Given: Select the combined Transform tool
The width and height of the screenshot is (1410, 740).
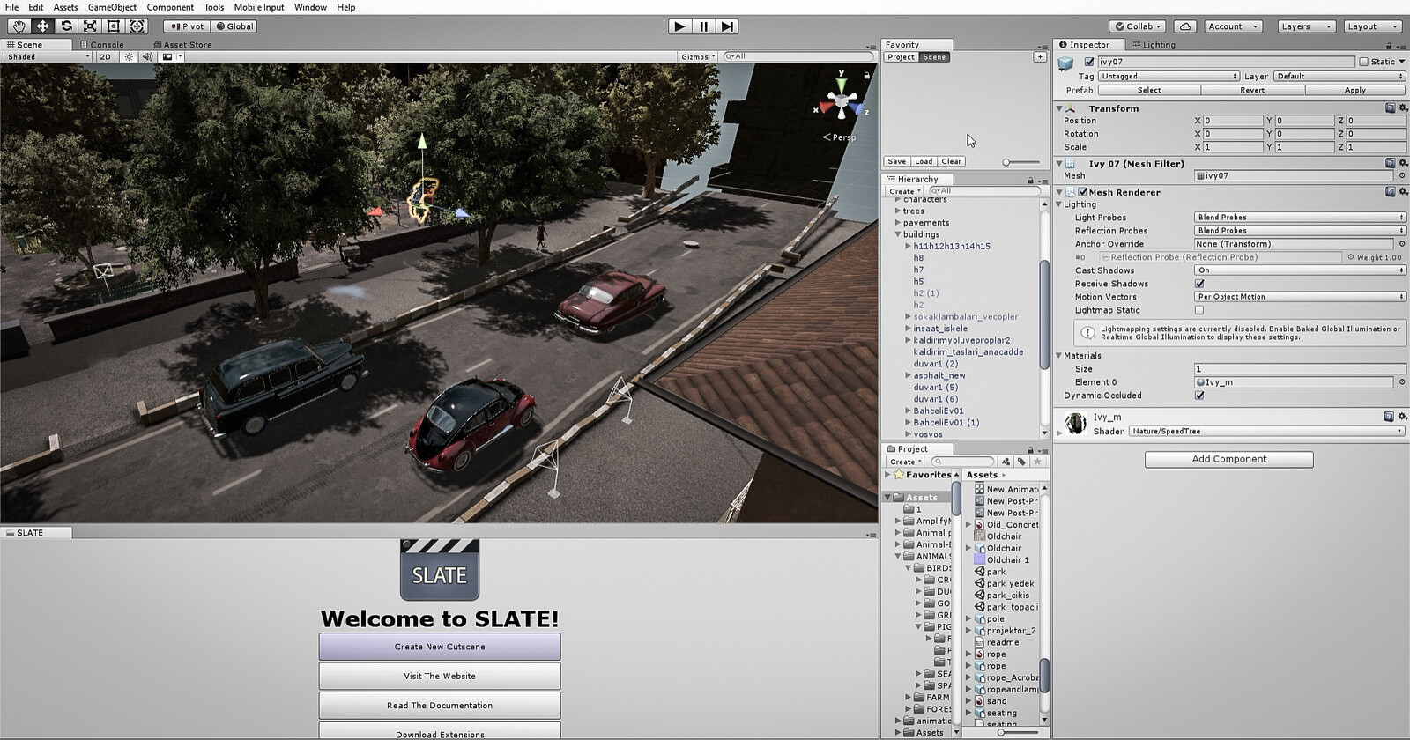Looking at the screenshot, I should (x=137, y=26).
